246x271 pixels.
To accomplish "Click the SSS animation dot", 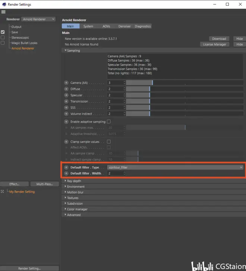I will click(66, 108).
